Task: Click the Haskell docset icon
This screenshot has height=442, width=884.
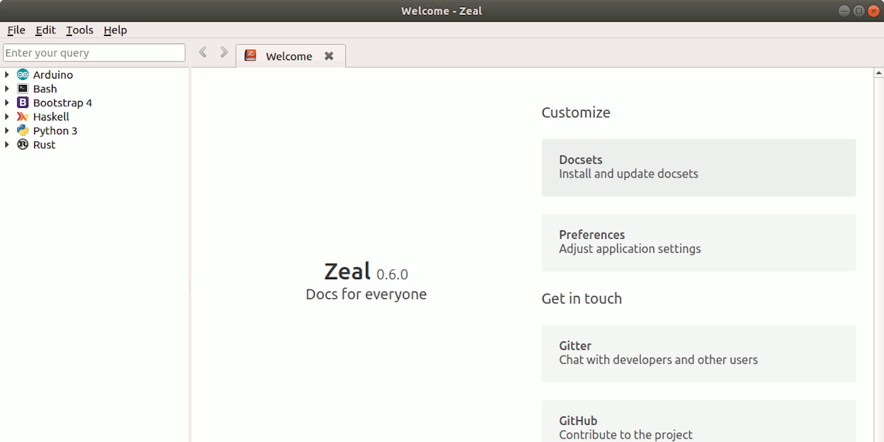Action: click(23, 116)
